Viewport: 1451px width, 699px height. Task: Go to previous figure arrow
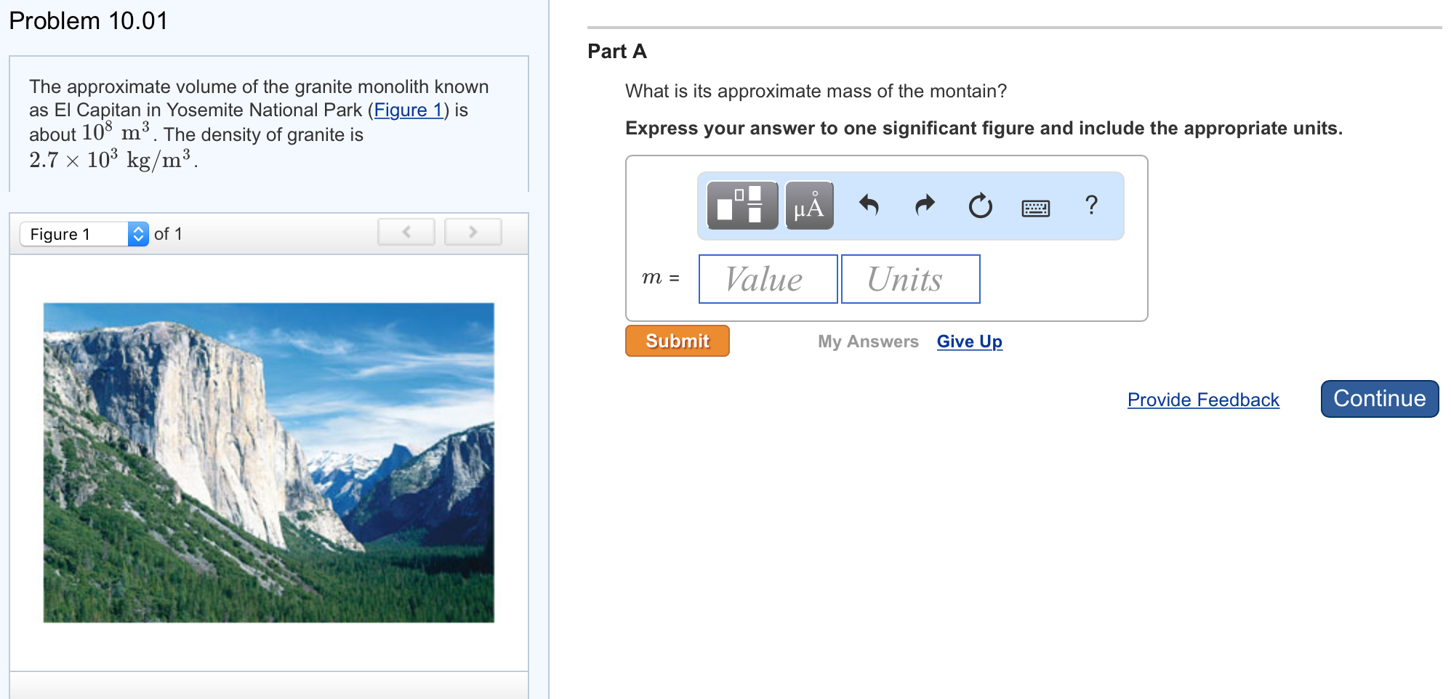(x=406, y=232)
